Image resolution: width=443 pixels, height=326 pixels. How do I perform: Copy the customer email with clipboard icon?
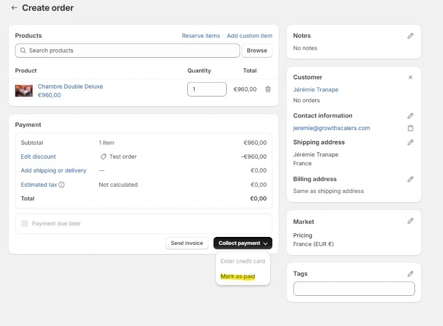tap(410, 128)
